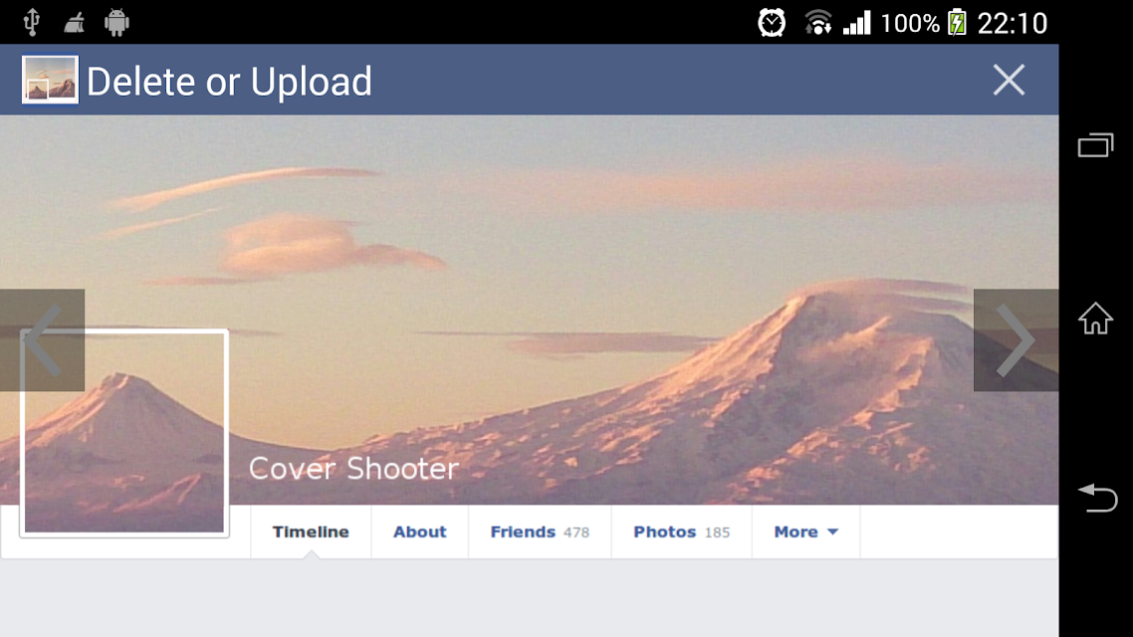Tap the broom cleaner notification icon
Viewport: 1133px width, 637px height.
(x=74, y=22)
